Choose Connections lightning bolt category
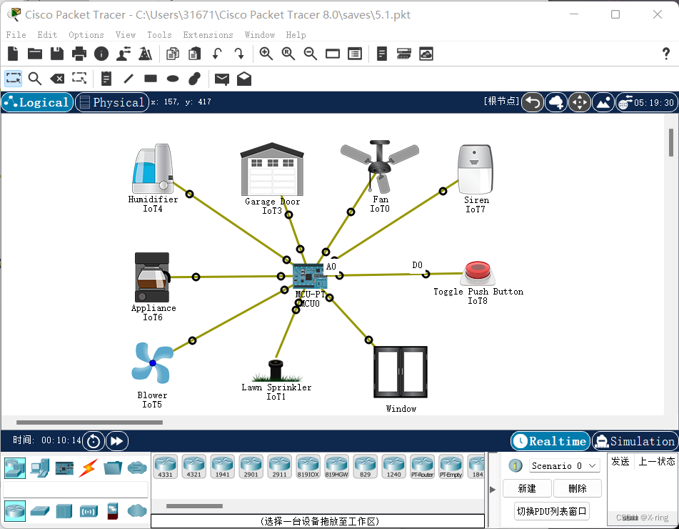The image size is (679, 529). (x=88, y=468)
